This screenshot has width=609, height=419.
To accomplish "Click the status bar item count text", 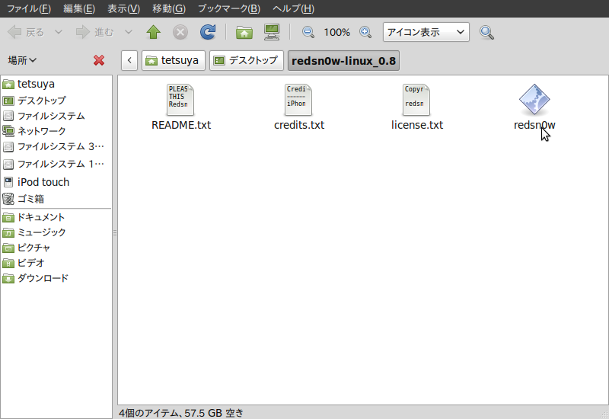I will point(181,412).
